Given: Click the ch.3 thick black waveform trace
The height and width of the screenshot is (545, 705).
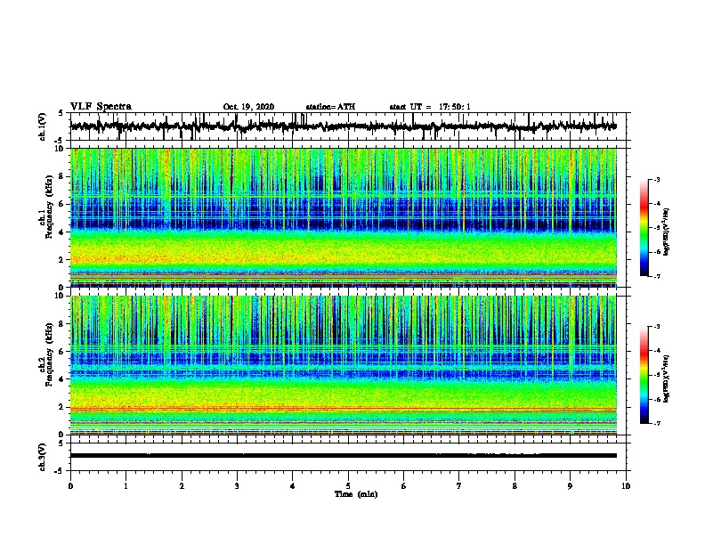Looking at the screenshot, I should point(344,456).
